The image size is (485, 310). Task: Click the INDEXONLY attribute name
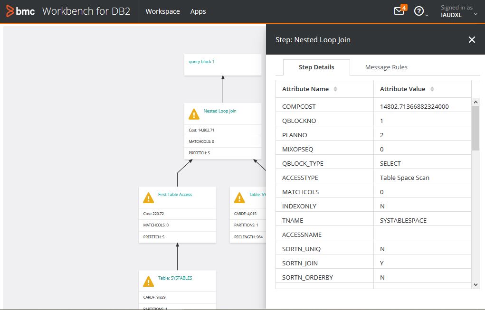[299, 206]
